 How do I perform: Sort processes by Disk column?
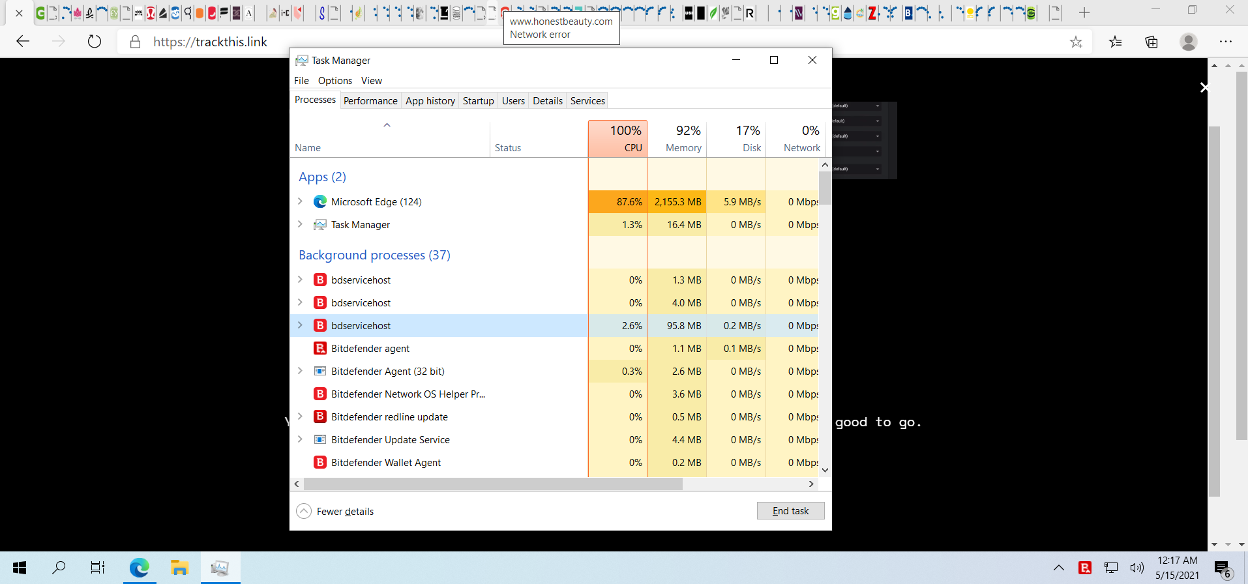[736, 139]
